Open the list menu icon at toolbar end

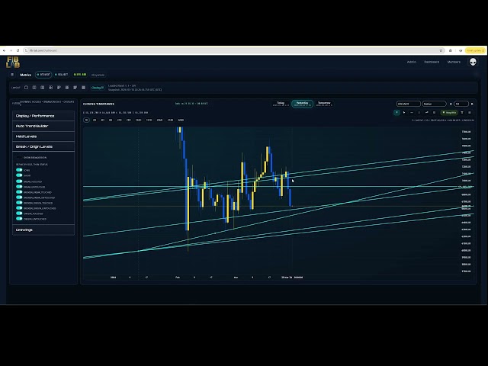coord(470,113)
